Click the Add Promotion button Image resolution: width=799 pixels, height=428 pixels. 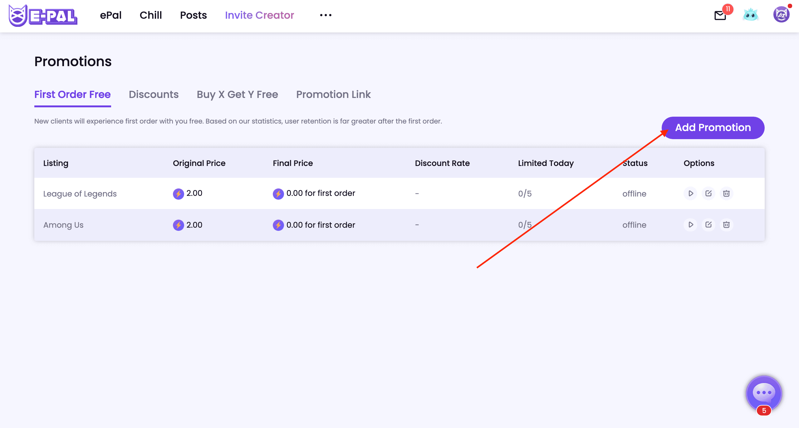point(713,127)
